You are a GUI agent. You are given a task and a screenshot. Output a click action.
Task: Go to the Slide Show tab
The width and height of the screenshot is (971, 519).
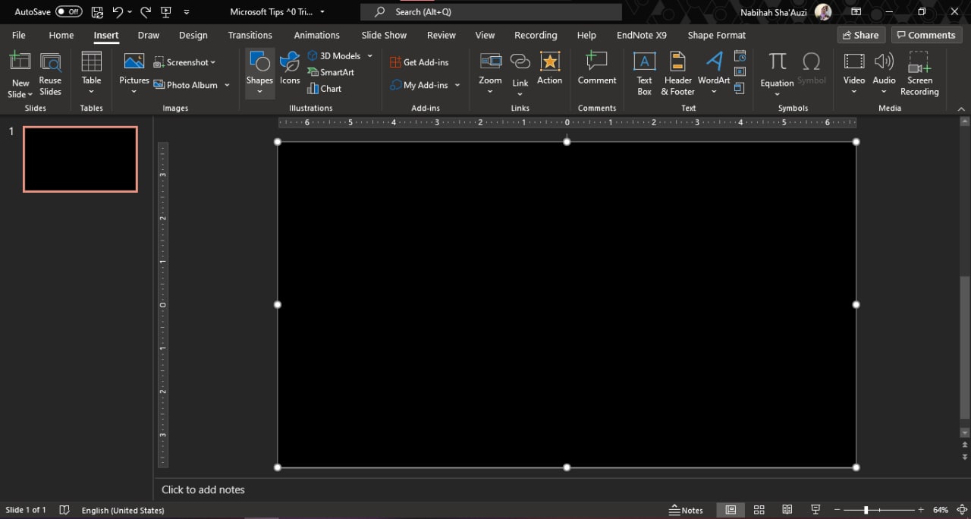coord(384,35)
